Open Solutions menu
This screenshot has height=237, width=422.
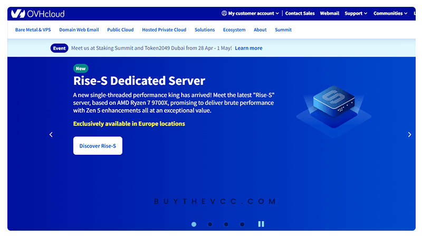[x=205, y=30]
